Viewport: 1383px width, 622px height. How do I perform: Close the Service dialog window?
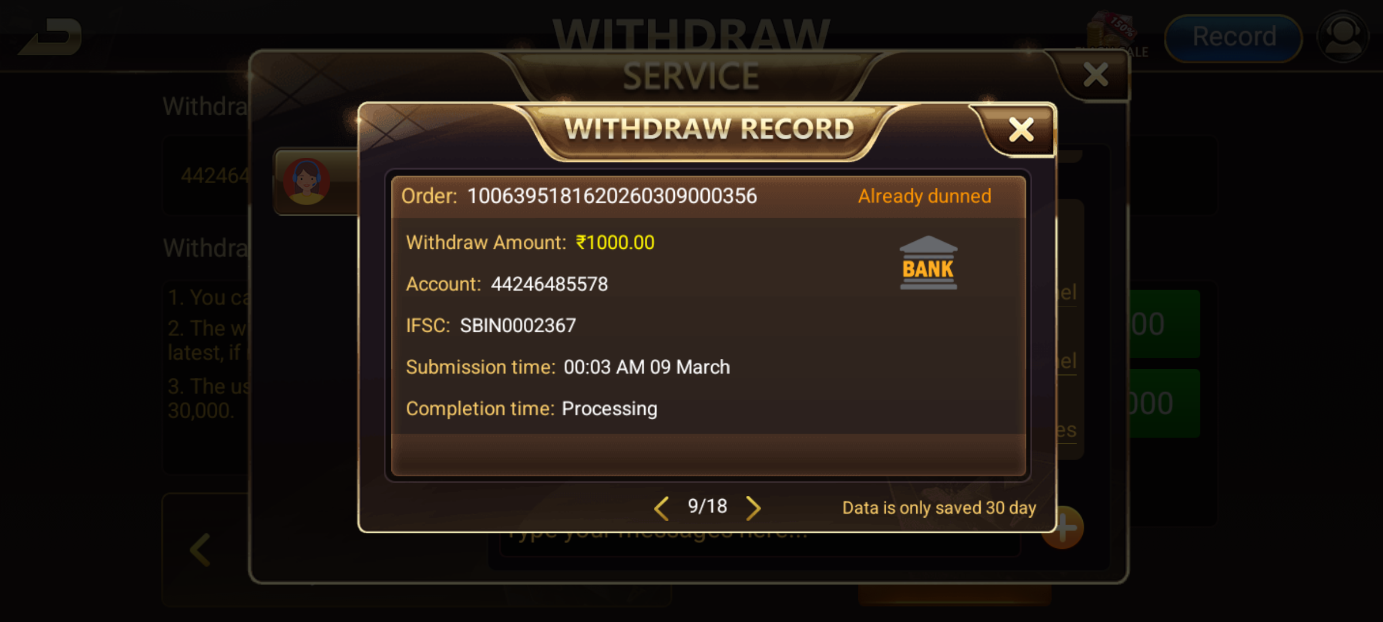(x=1095, y=75)
